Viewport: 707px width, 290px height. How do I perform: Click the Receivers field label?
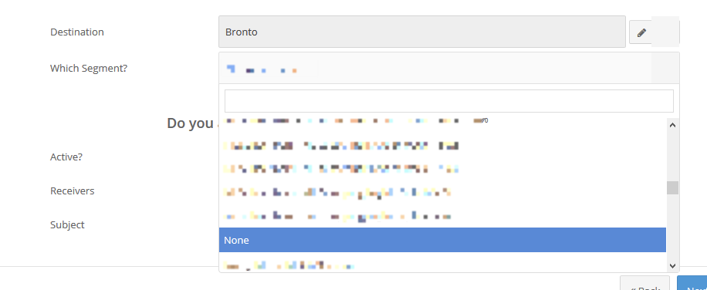click(72, 191)
